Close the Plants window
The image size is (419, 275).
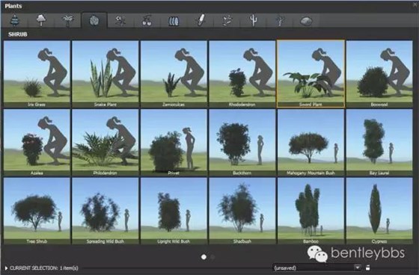click(415, 5)
